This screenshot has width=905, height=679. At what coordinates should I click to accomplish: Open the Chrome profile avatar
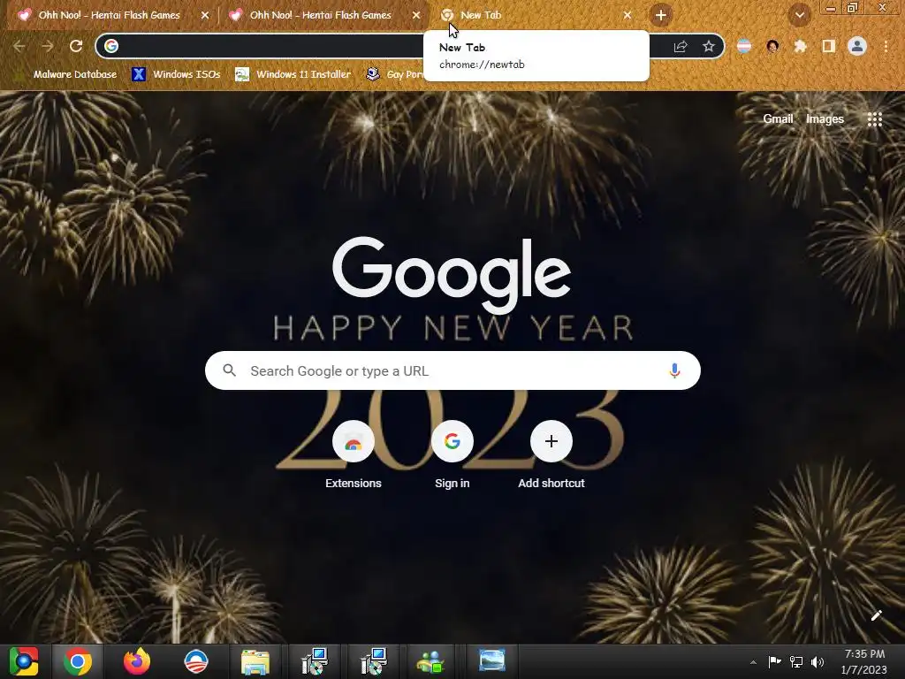[857, 46]
